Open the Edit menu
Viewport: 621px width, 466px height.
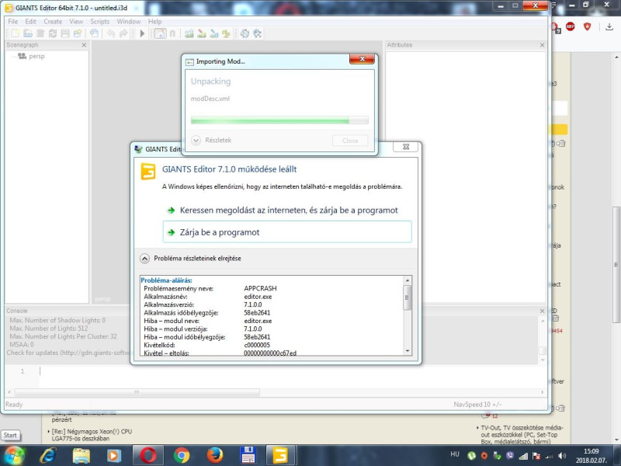(30, 22)
